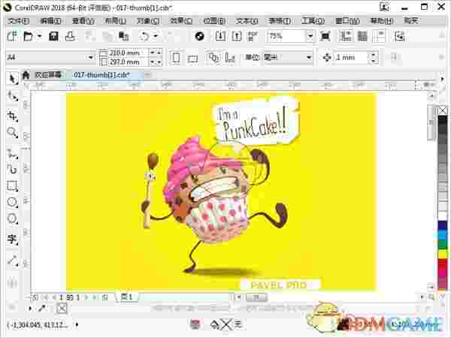Toggle portrait page orientation

[176, 58]
